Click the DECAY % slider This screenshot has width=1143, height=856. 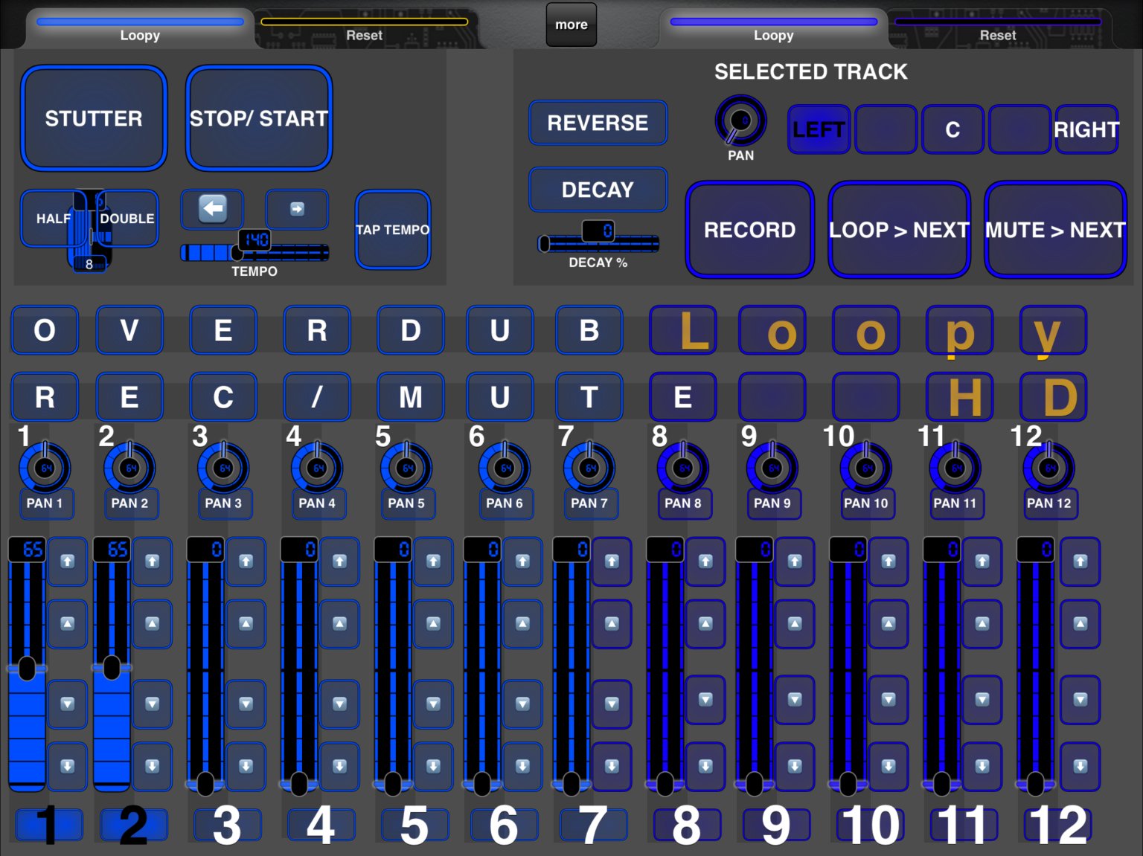pyautogui.click(x=598, y=243)
